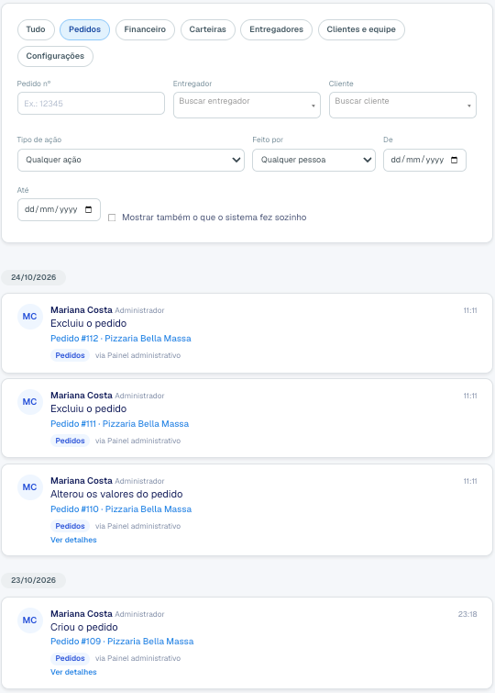The image size is (495, 693).
Task: Open the Buscar cliente dropdown
Action: pyautogui.click(x=402, y=106)
